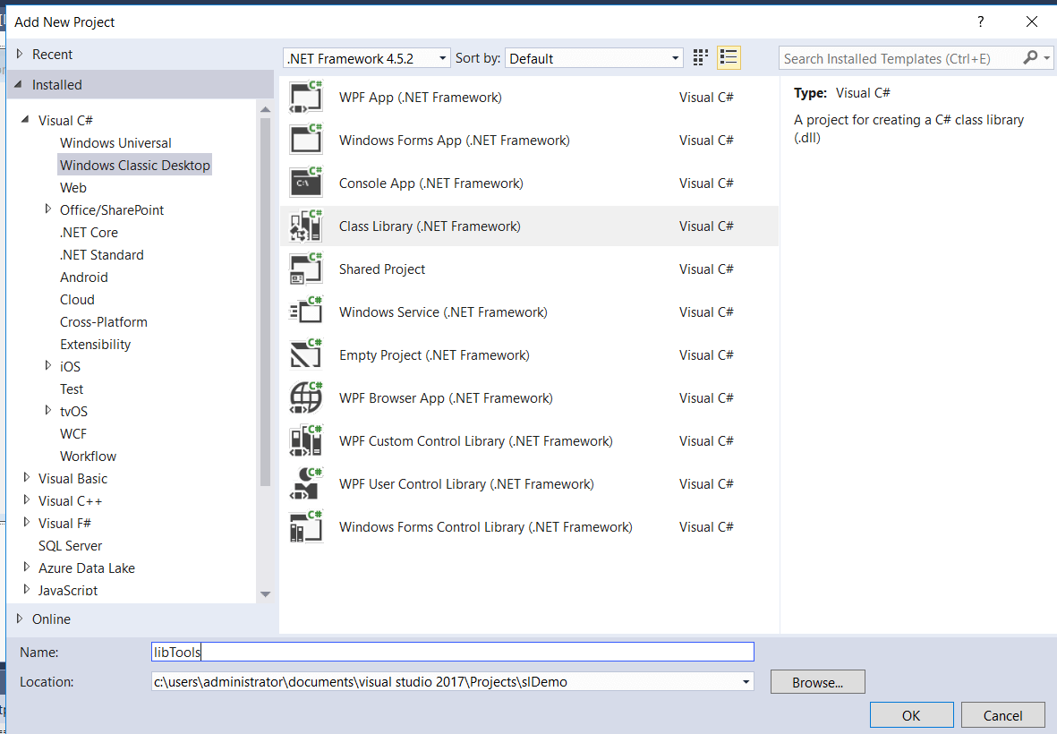This screenshot has width=1057, height=734.
Task: Click the WPF Browser App globe icon
Action: (306, 397)
